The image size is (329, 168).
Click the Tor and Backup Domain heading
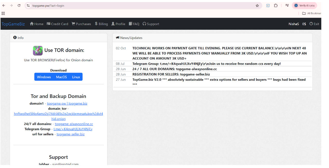(58, 96)
